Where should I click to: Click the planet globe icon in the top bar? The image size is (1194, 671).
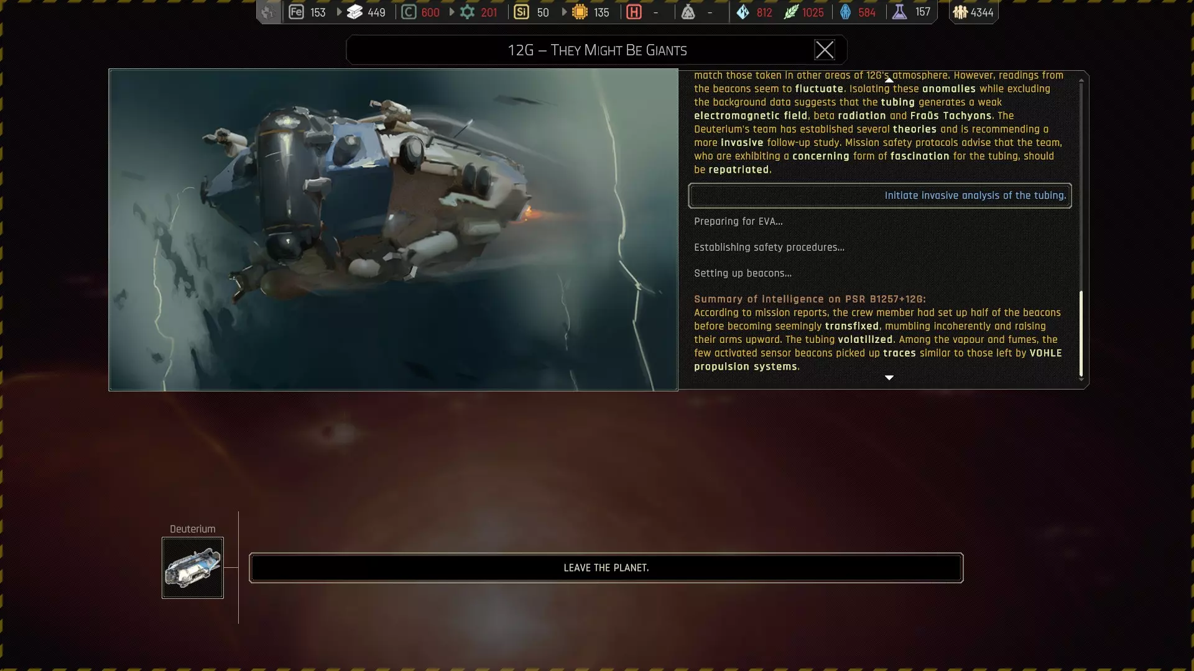pos(268,12)
